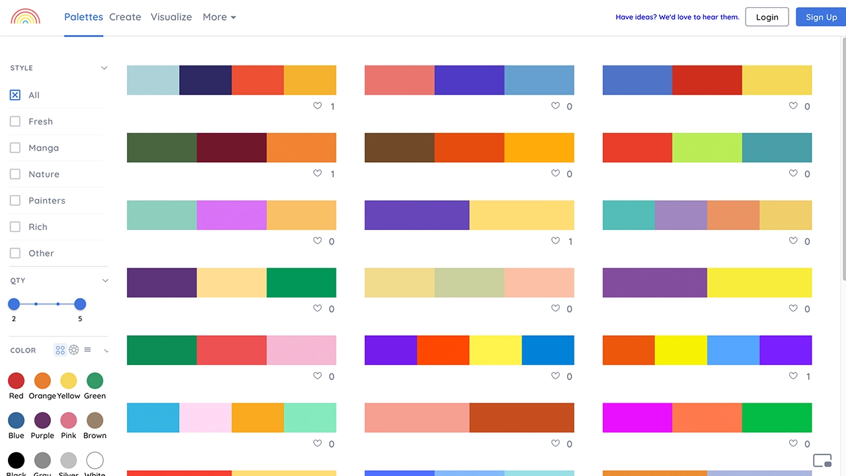Click heart under purple and light yellow palette
Image resolution: width=846 pixels, height=476 pixels.
555,241
